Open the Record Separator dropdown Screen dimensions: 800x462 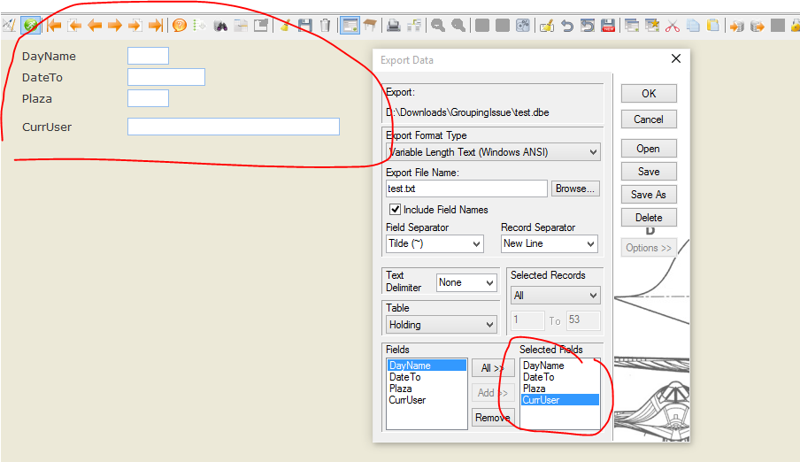(549, 243)
